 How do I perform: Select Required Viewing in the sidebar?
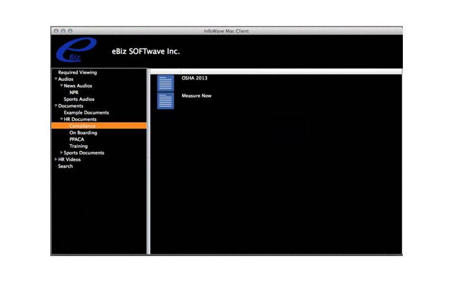pos(77,72)
